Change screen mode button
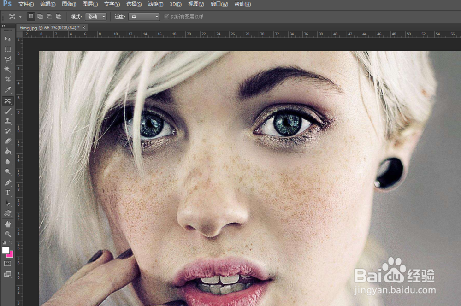 click(8, 274)
